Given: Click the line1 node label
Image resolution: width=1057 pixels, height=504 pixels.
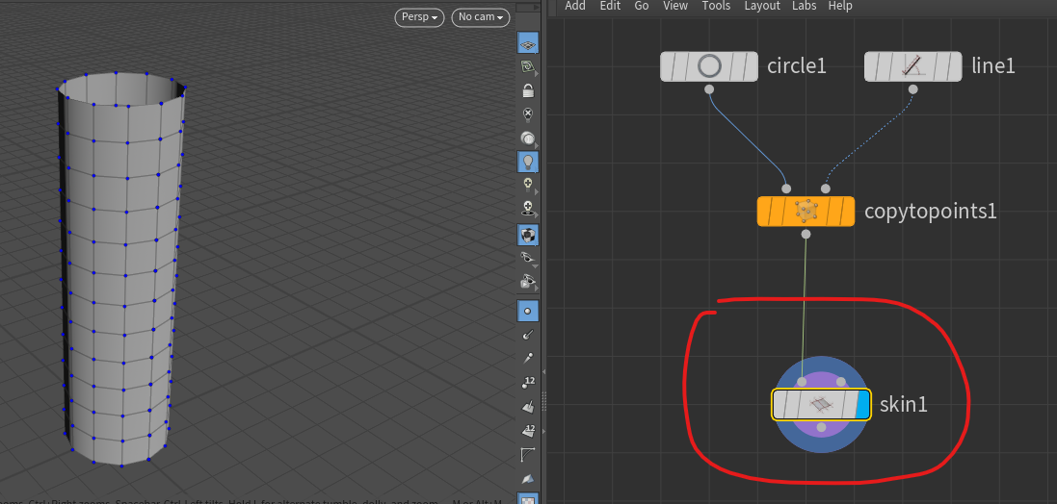Looking at the screenshot, I should point(993,66).
